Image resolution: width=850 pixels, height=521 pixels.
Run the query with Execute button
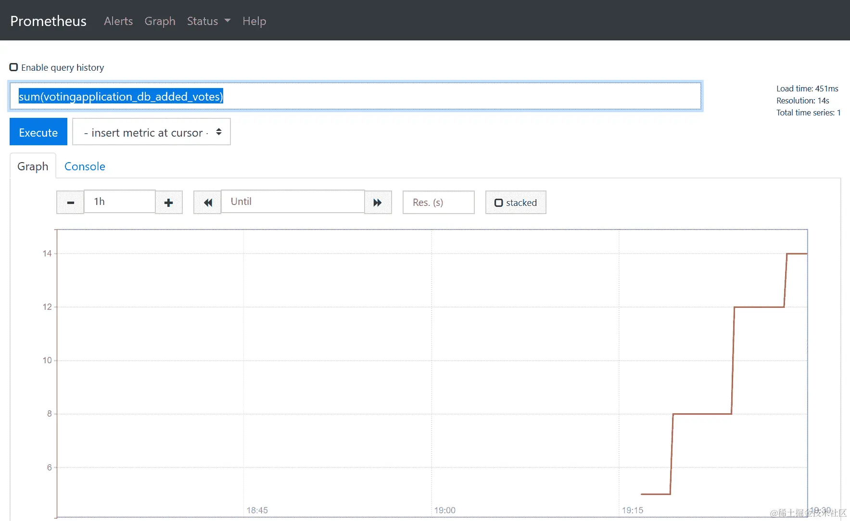coord(38,132)
